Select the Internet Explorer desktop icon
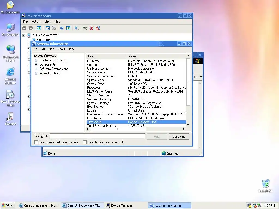 coord(10,76)
